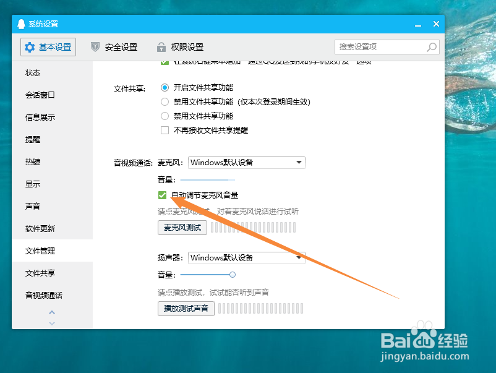The image size is (496, 373).
Task: Open the 热键 settings section
Action: tap(52, 161)
